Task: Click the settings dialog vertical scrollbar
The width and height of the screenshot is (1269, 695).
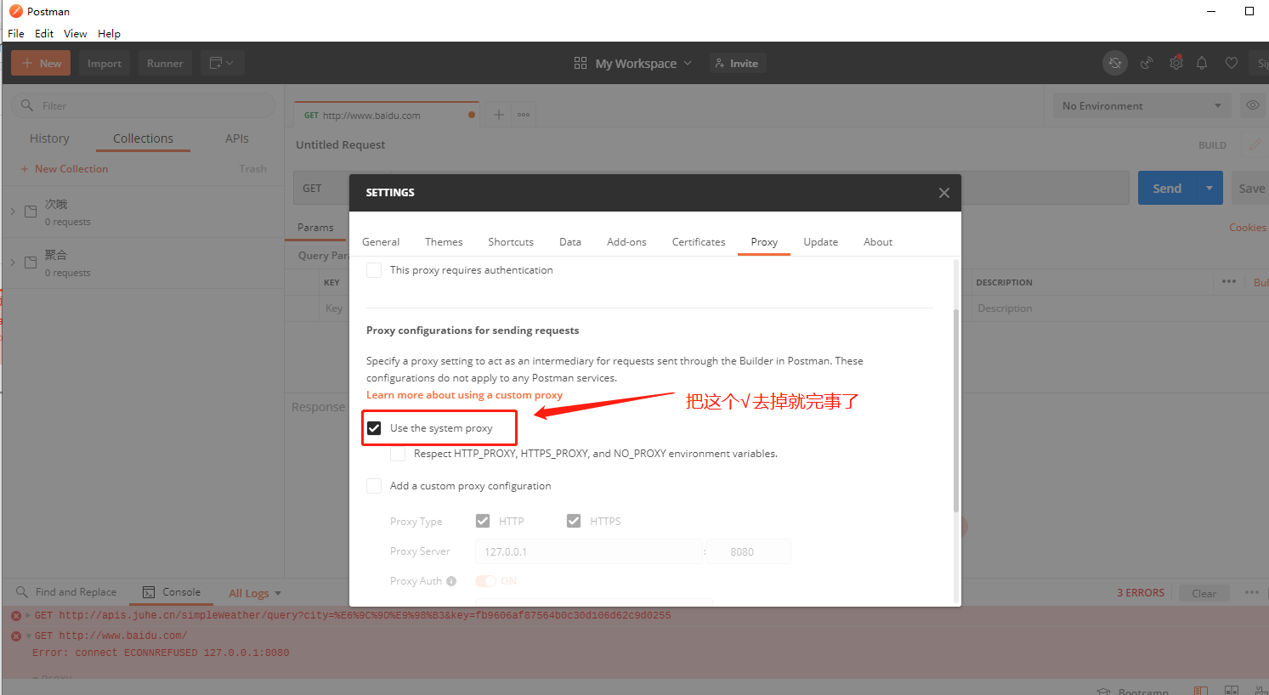Action: 956,410
